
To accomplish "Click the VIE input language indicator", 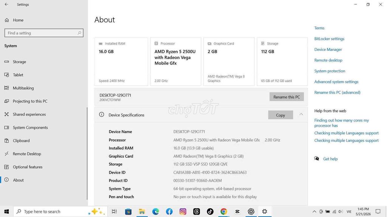I will (349, 212).
